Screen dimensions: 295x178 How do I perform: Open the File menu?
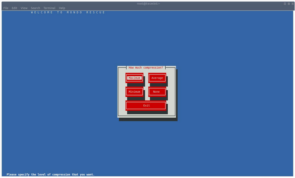[6, 8]
